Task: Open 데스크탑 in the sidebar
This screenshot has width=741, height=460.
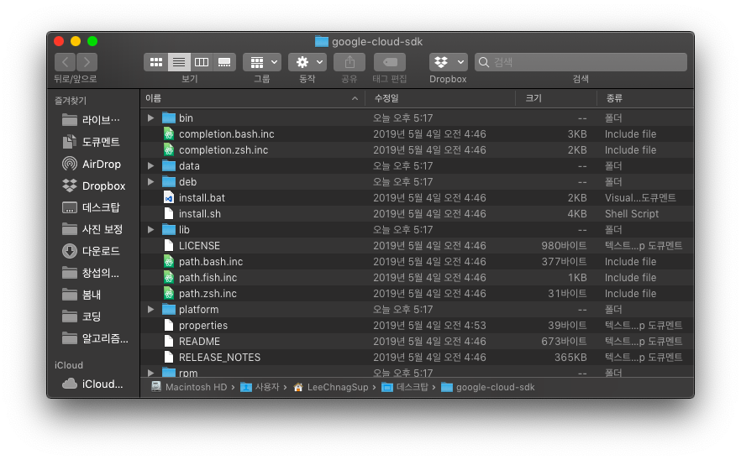Action: (x=92, y=207)
